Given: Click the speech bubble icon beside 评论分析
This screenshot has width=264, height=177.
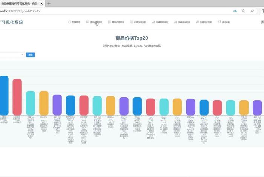Looking at the screenshot, I should 219,22.
